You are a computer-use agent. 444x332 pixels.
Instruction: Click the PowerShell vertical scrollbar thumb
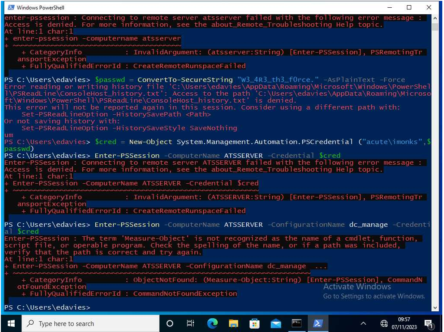pos(435,27)
